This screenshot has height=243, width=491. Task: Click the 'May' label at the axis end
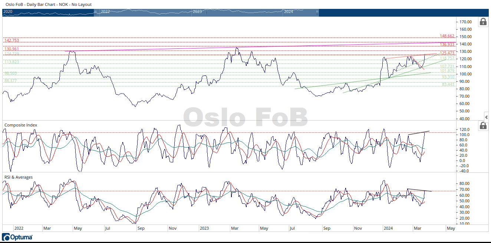(451, 229)
